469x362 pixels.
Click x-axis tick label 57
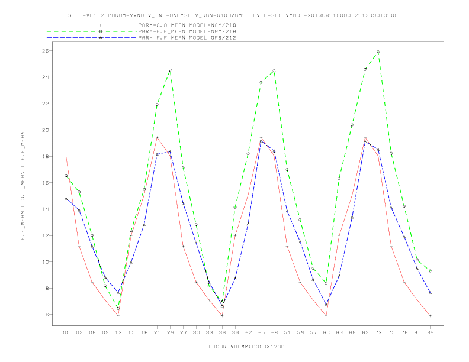coord(313,332)
